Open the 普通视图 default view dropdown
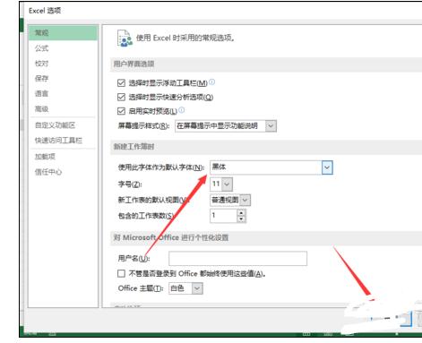Screen dimensions: 422x343 245,200
